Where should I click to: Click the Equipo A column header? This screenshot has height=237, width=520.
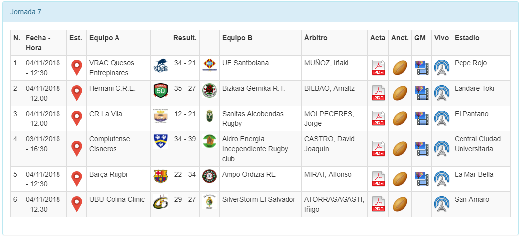104,38
